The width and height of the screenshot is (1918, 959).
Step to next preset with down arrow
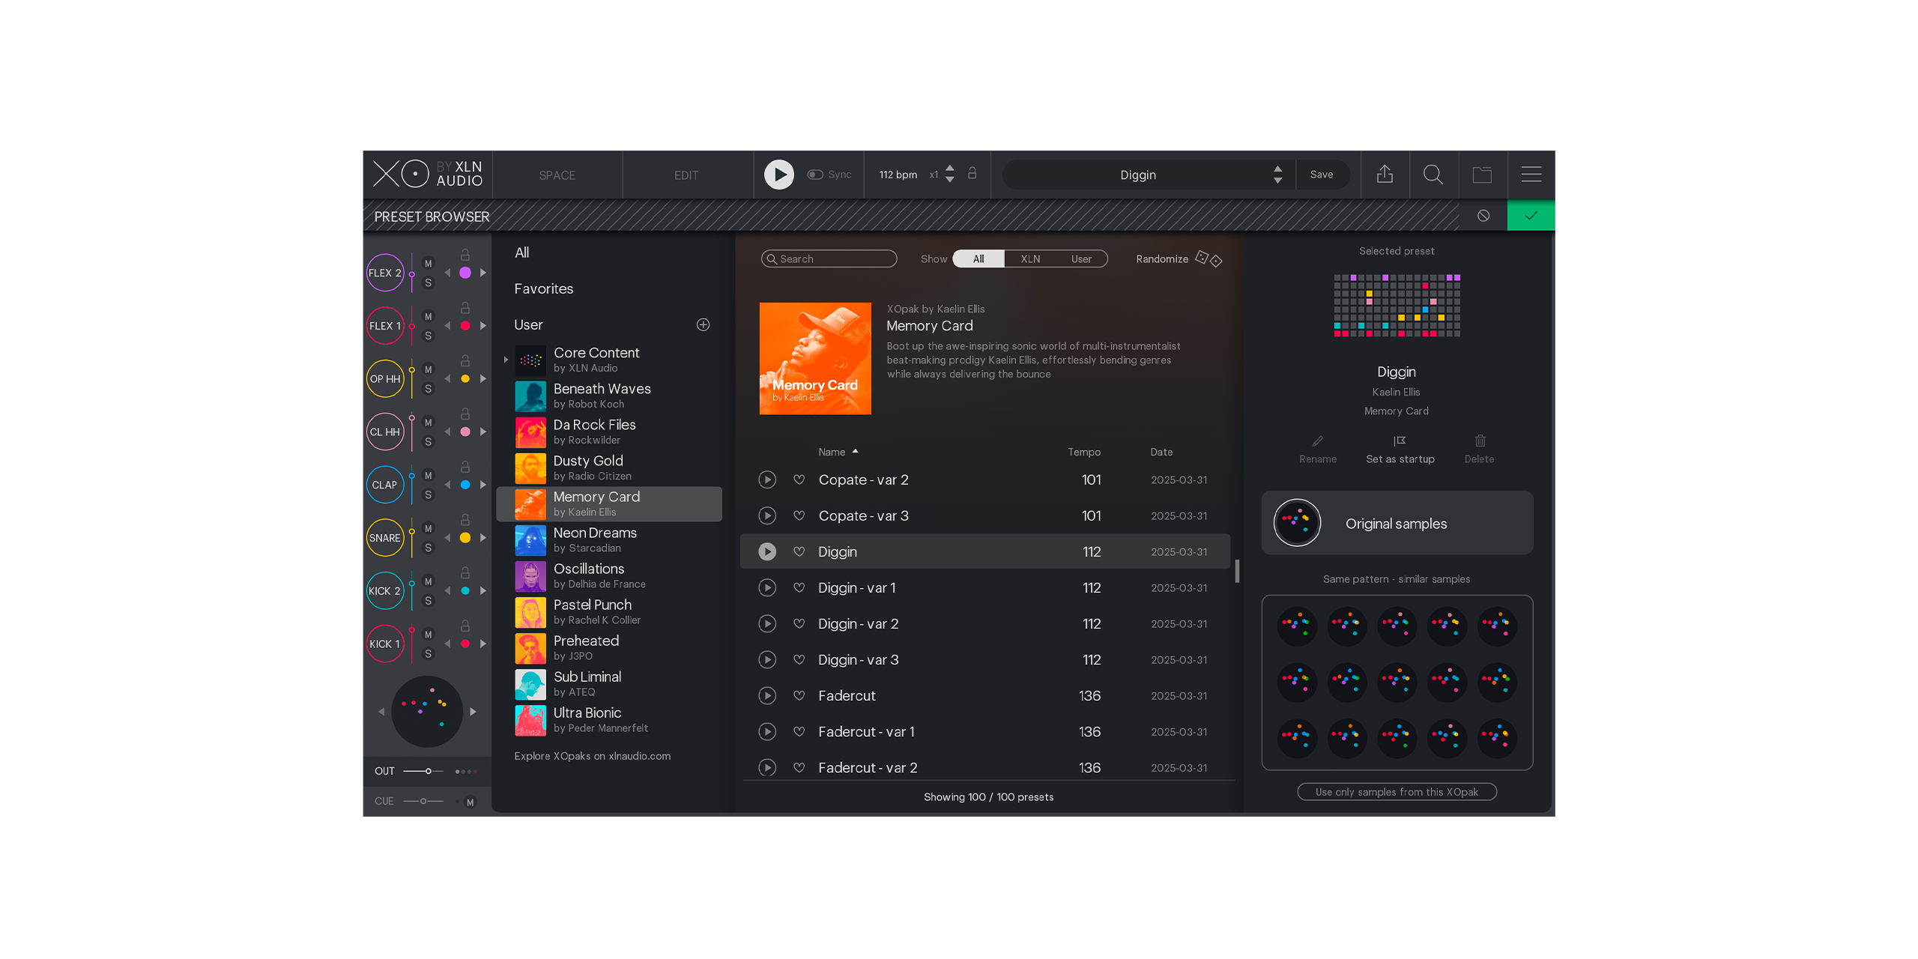tap(1277, 181)
